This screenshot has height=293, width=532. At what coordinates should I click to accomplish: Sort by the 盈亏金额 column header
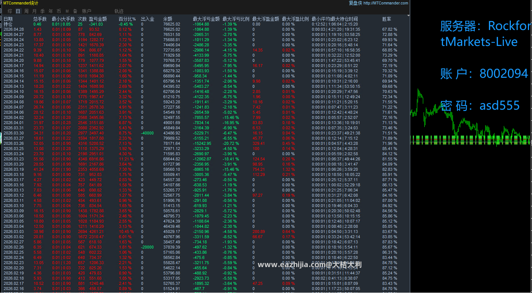[98, 19]
